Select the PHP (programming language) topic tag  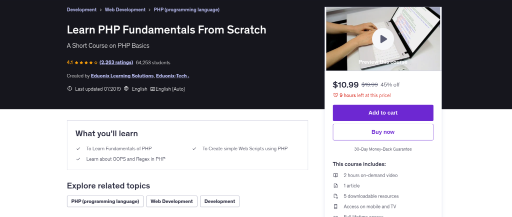pos(105,201)
